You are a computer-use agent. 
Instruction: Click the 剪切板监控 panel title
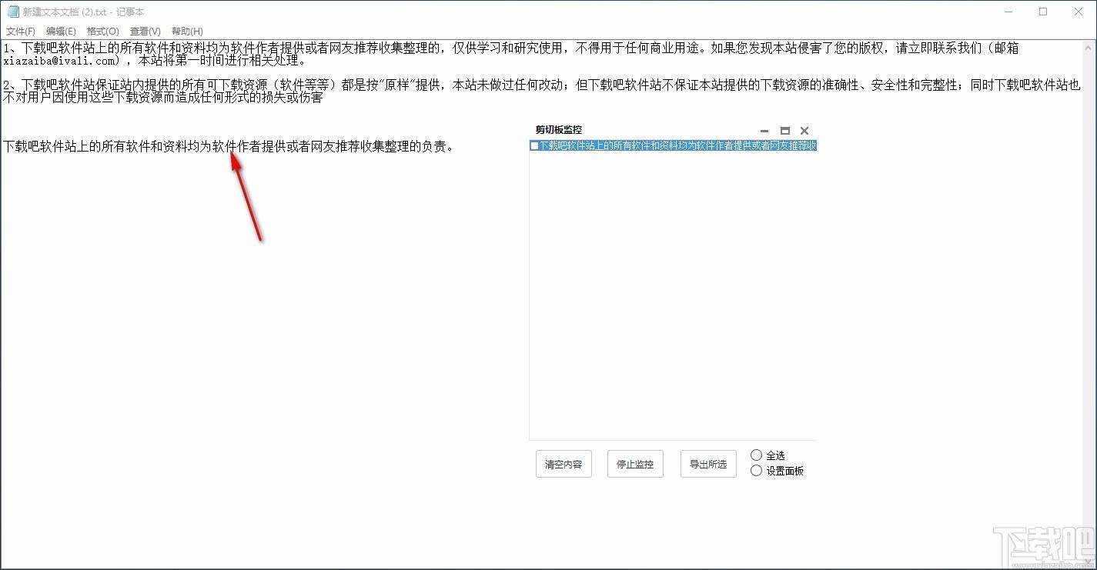tap(559, 130)
